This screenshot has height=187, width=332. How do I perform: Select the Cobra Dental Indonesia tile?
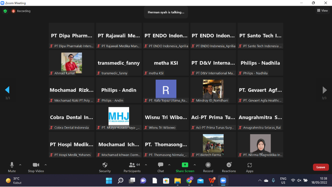[x=71, y=117]
